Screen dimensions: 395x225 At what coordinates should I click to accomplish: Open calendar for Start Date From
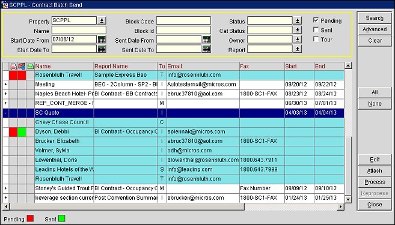tap(102, 40)
